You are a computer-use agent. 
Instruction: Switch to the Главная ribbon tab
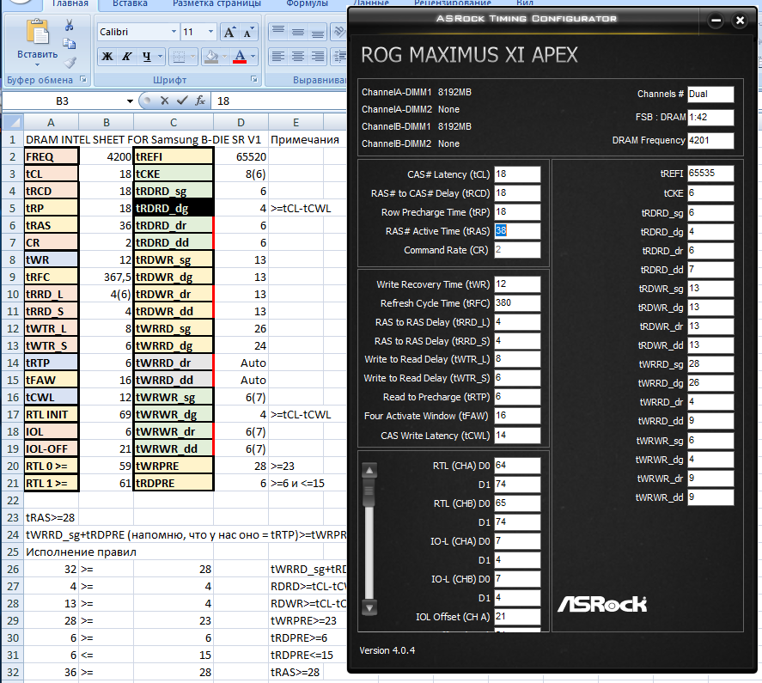point(70,4)
